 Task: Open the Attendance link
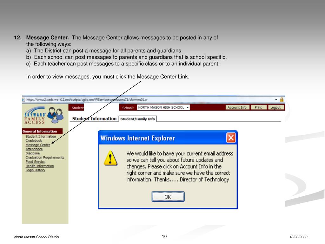[x=34, y=149]
